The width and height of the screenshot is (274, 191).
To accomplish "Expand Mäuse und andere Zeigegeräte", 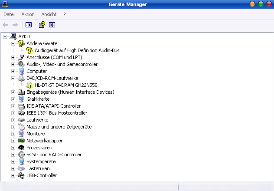I will coord(13,127).
